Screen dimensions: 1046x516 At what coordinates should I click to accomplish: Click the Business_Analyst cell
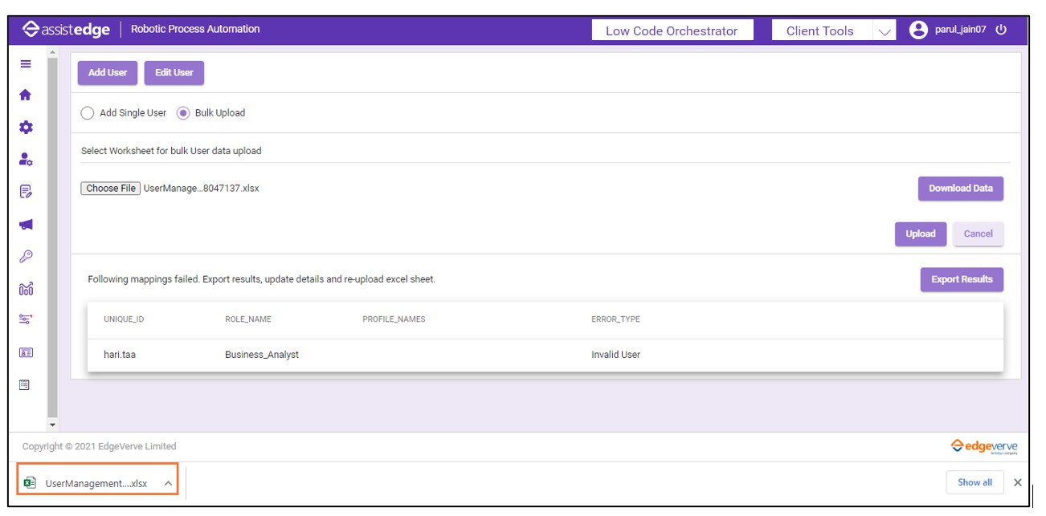coord(262,355)
